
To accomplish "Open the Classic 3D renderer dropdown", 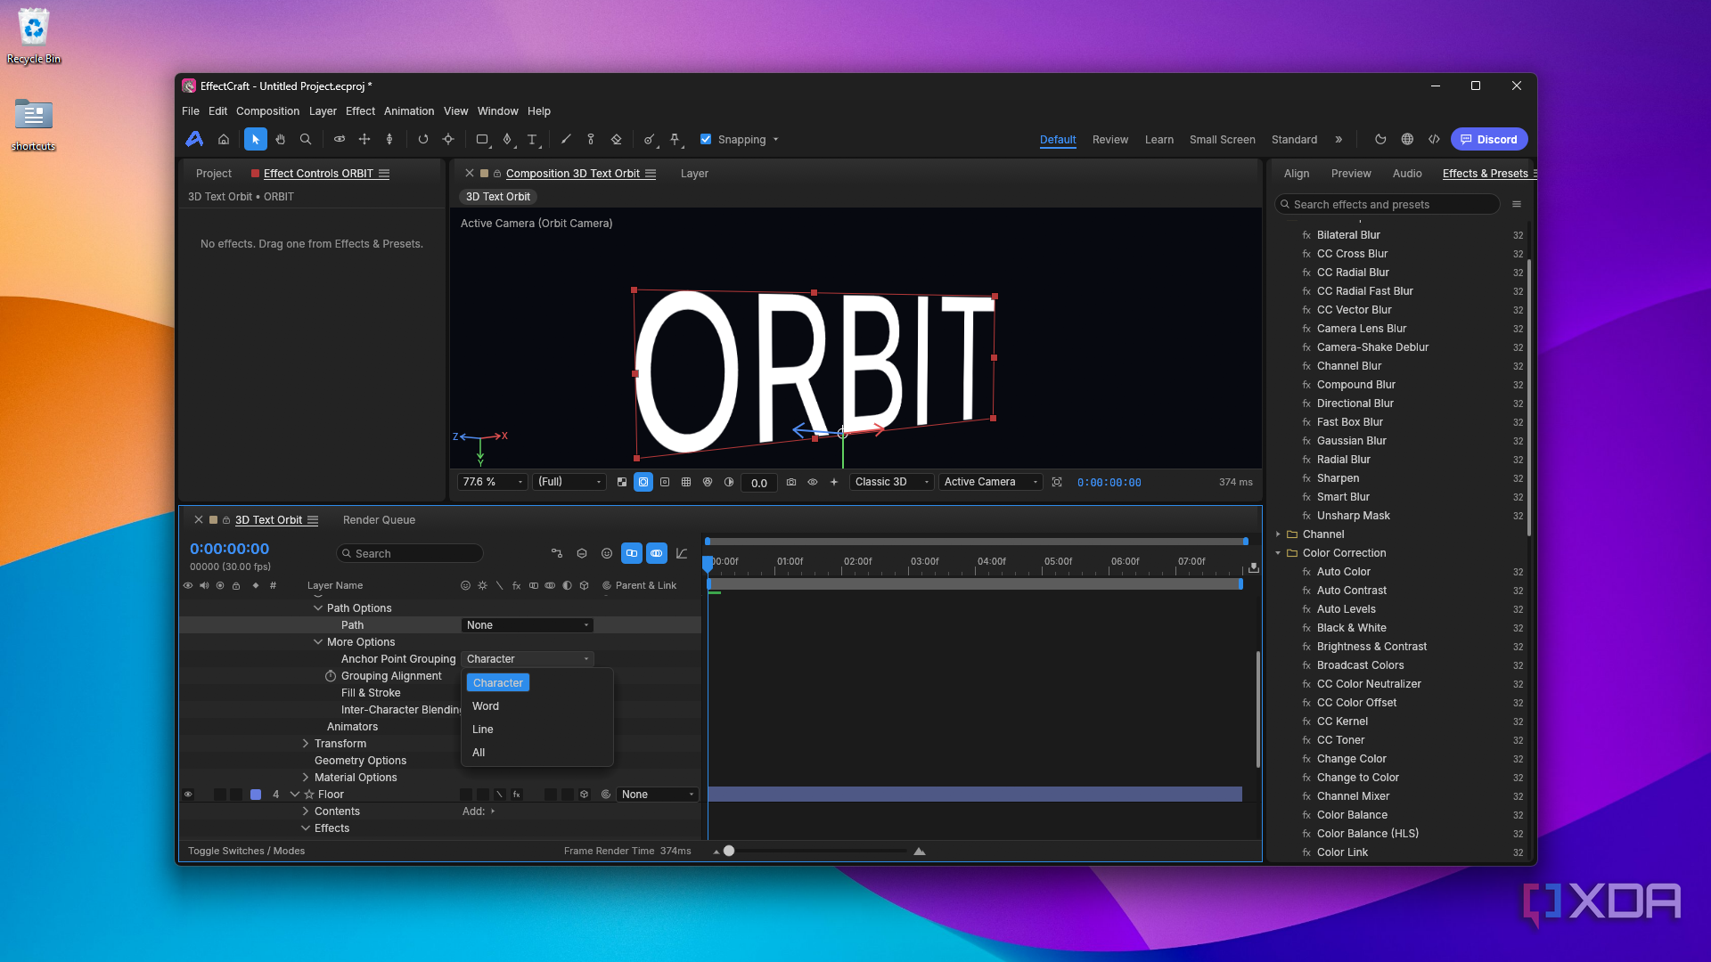I will point(891,482).
